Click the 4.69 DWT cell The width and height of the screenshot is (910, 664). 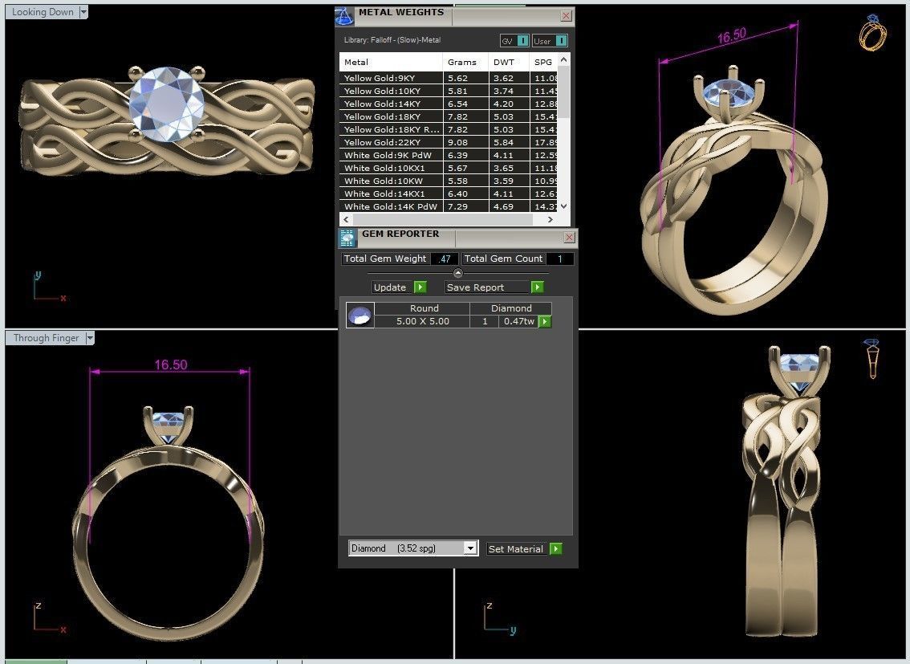[509, 206]
